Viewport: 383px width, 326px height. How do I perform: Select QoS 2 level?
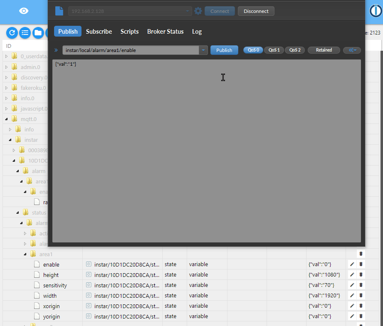[x=295, y=50]
